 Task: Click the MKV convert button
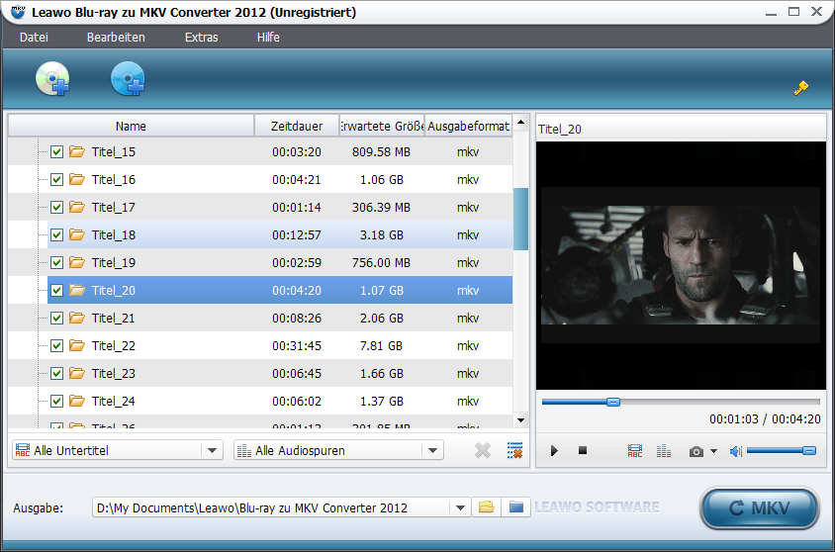759,508
